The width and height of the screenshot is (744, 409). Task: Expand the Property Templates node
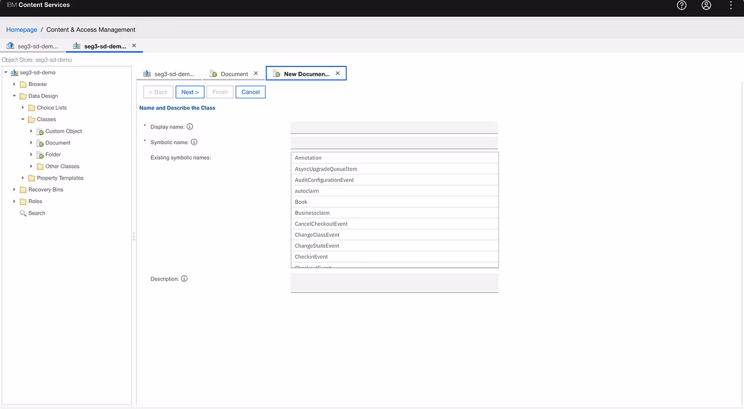23,178
